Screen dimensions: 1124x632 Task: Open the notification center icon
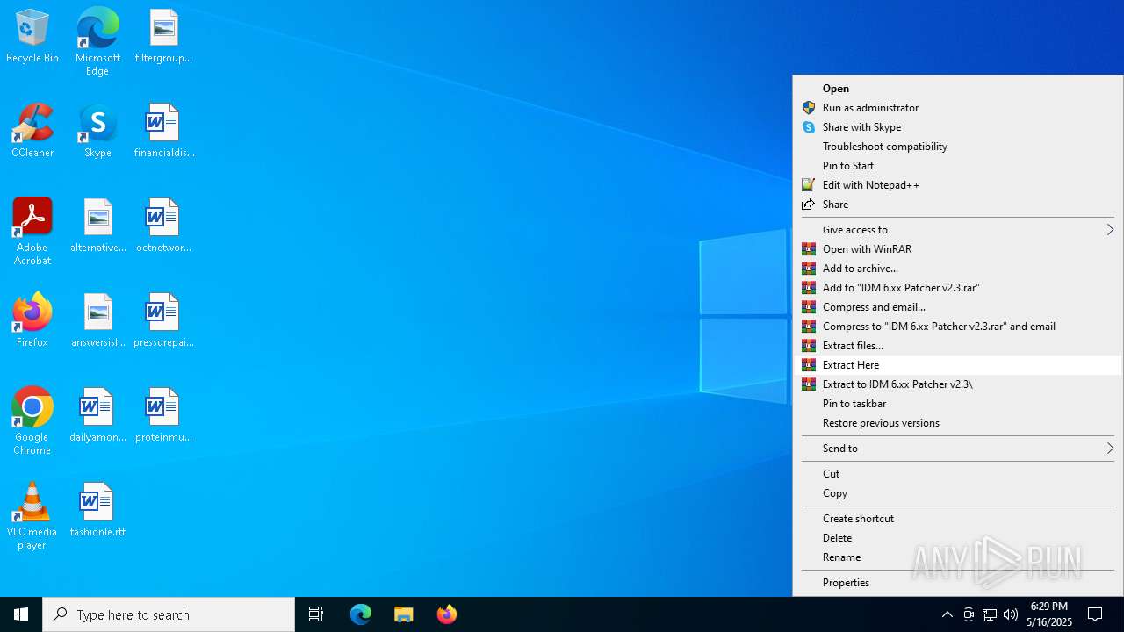point(1095,614)
